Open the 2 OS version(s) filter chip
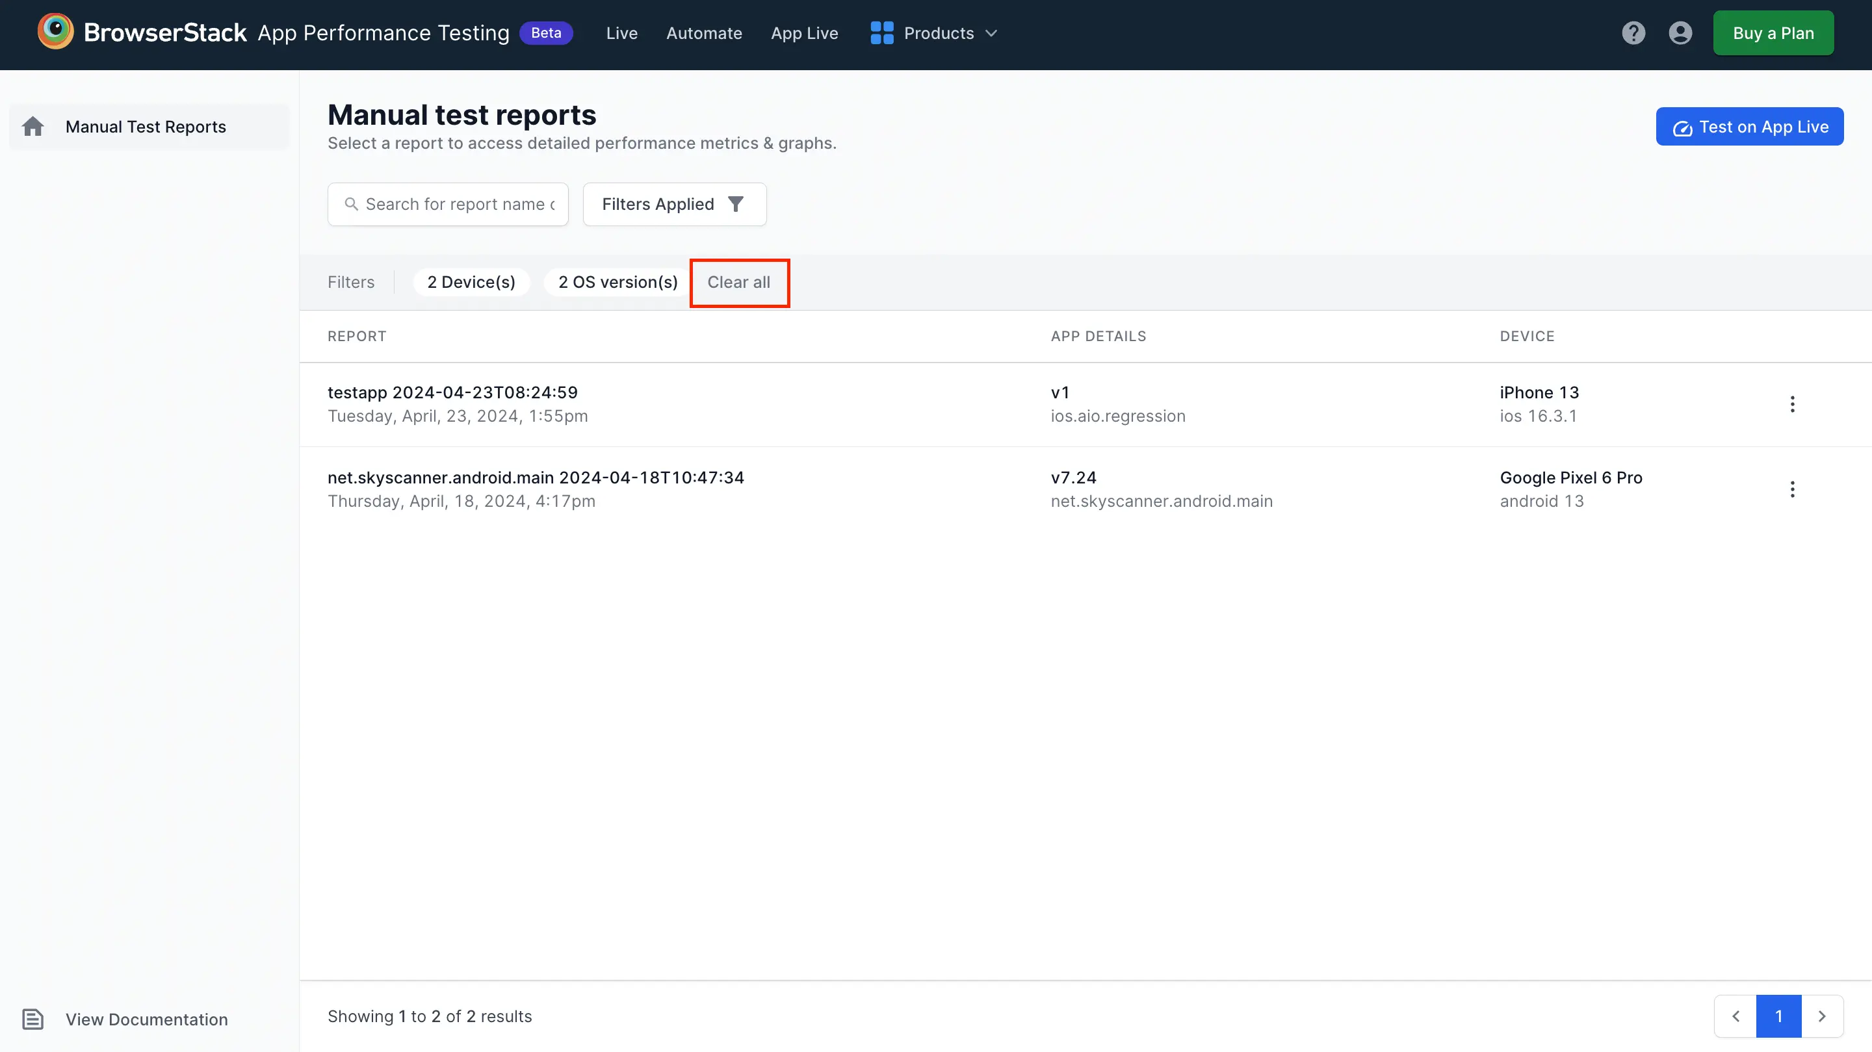 coord(617,282)
